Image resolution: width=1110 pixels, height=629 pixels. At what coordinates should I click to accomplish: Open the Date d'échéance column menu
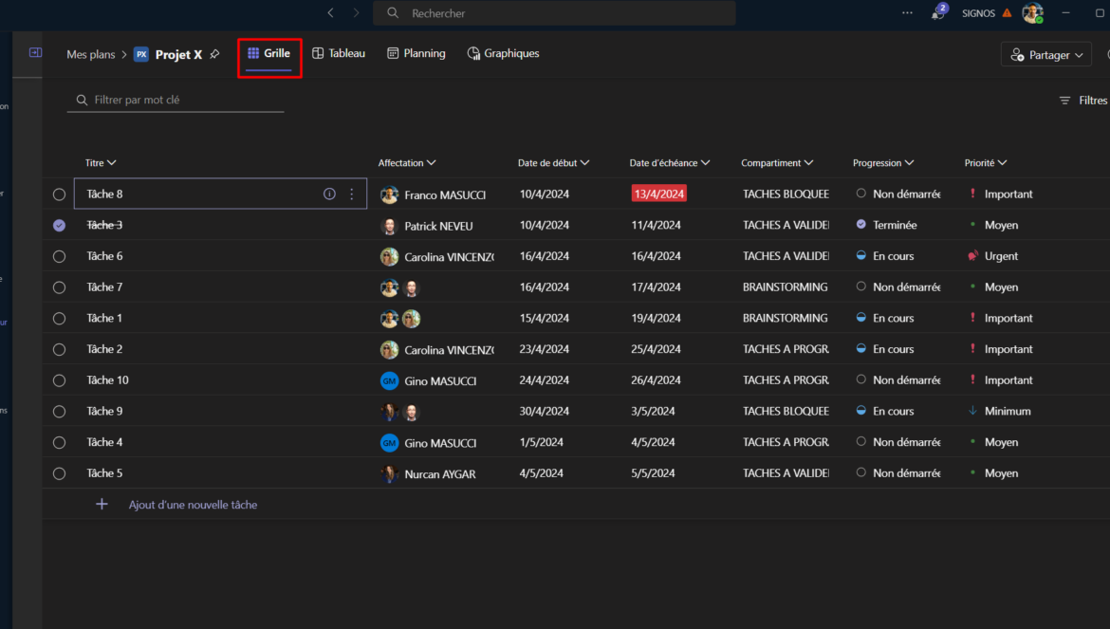706,163
